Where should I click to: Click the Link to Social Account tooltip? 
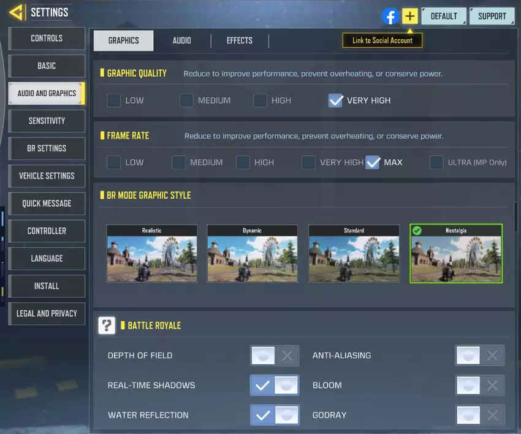pyautogui.click(x=382, y=40)
